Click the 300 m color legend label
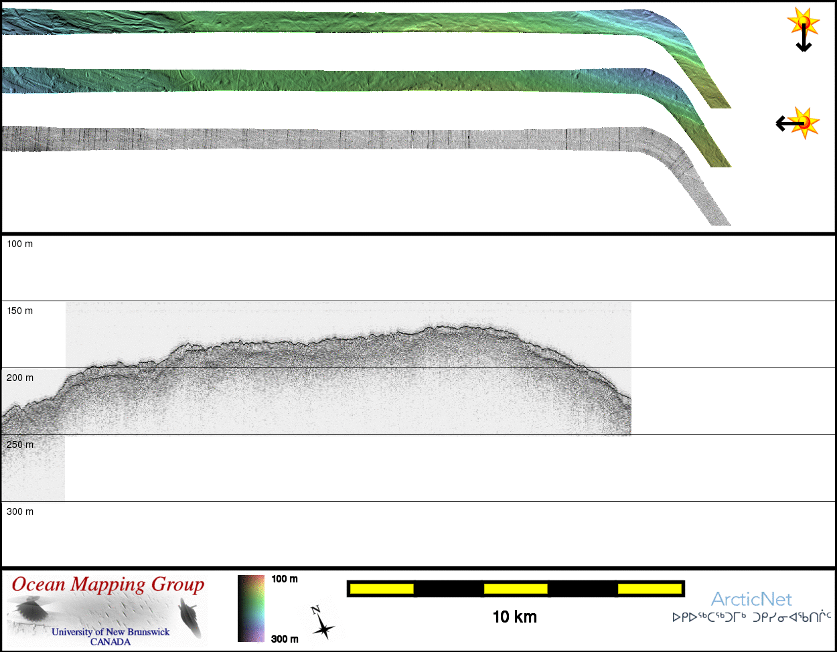837x652 pixels. pyautogui.click(x=285, y=639)
